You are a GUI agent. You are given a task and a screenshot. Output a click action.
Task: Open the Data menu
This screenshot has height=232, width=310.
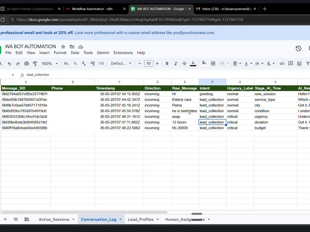click(x=75, y=53)
